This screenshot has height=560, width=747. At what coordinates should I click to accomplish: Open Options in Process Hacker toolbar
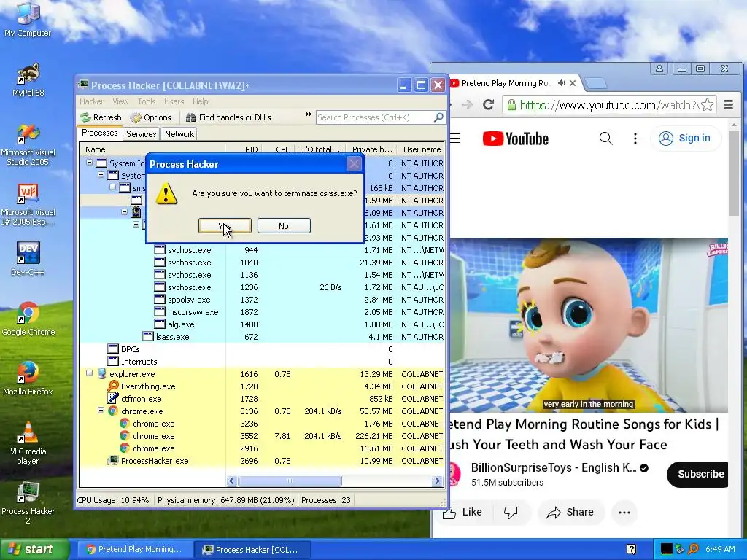[150, 117]
